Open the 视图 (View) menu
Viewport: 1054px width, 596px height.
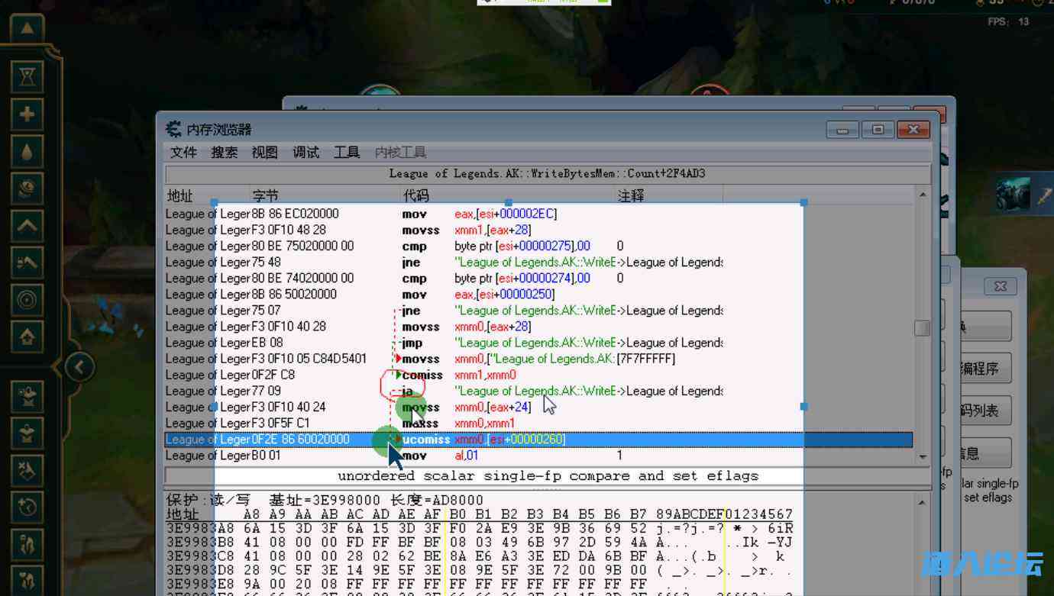click(265, 153)
